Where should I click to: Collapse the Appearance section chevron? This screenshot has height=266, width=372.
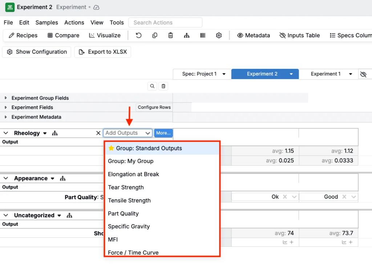tap(6, 179)
